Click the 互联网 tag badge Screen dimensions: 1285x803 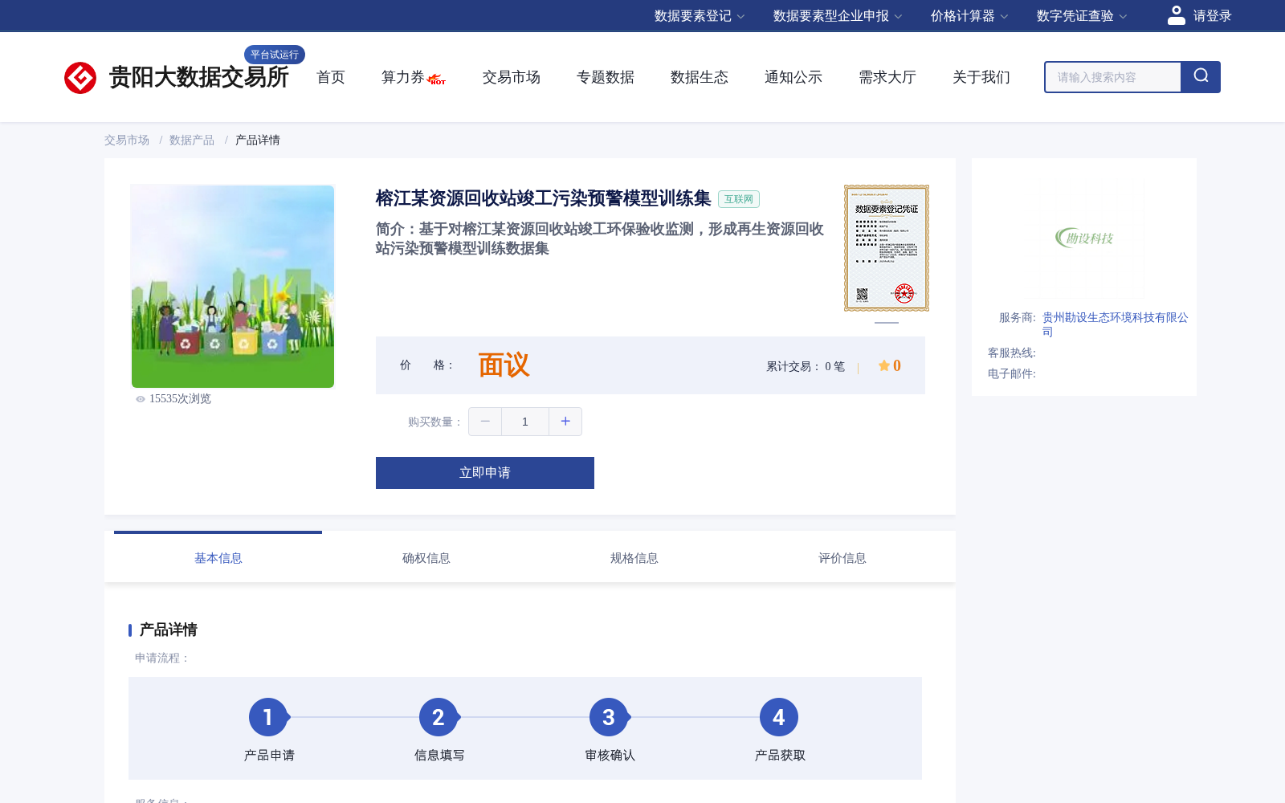[x=739, y=199]
